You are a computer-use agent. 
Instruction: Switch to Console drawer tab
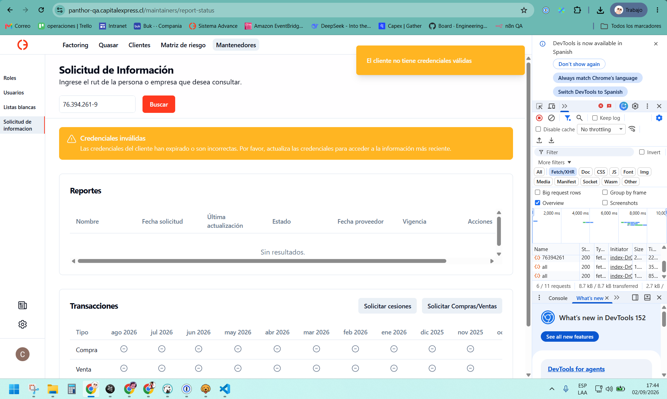558,298
